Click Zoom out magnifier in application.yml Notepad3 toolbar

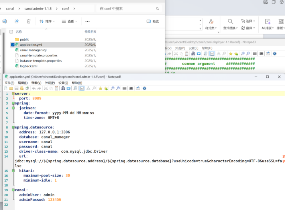(x=118, y=88)
